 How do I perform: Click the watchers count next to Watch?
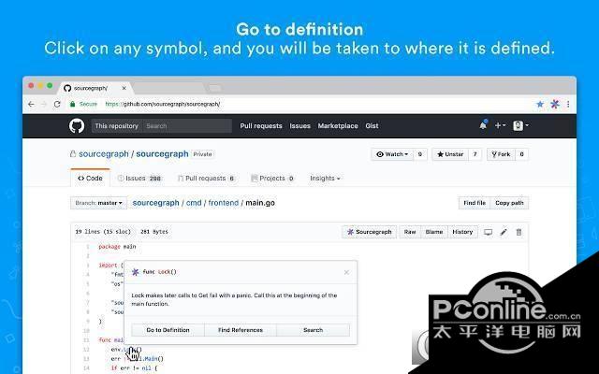[x=420, y=154]
